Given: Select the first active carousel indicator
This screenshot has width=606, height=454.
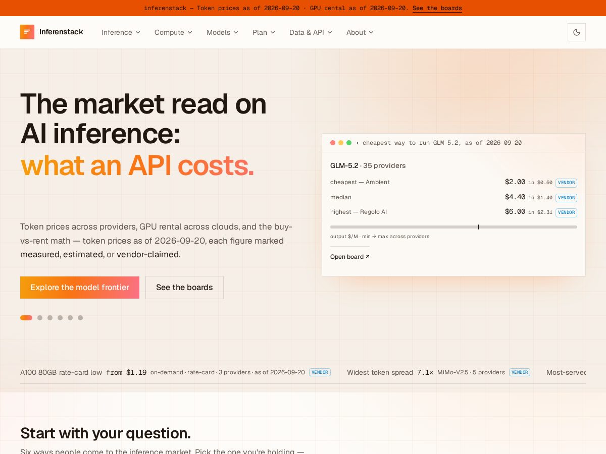Looking at the screenshot, I should (26, 318).
